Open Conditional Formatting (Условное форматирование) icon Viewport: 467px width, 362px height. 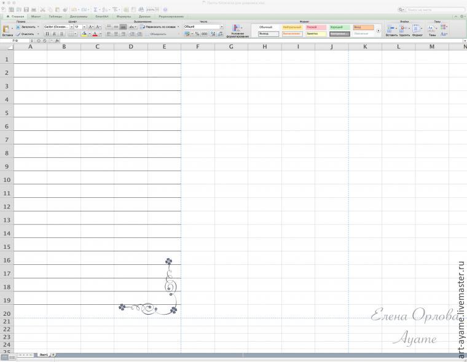click(x=237, y=28)
